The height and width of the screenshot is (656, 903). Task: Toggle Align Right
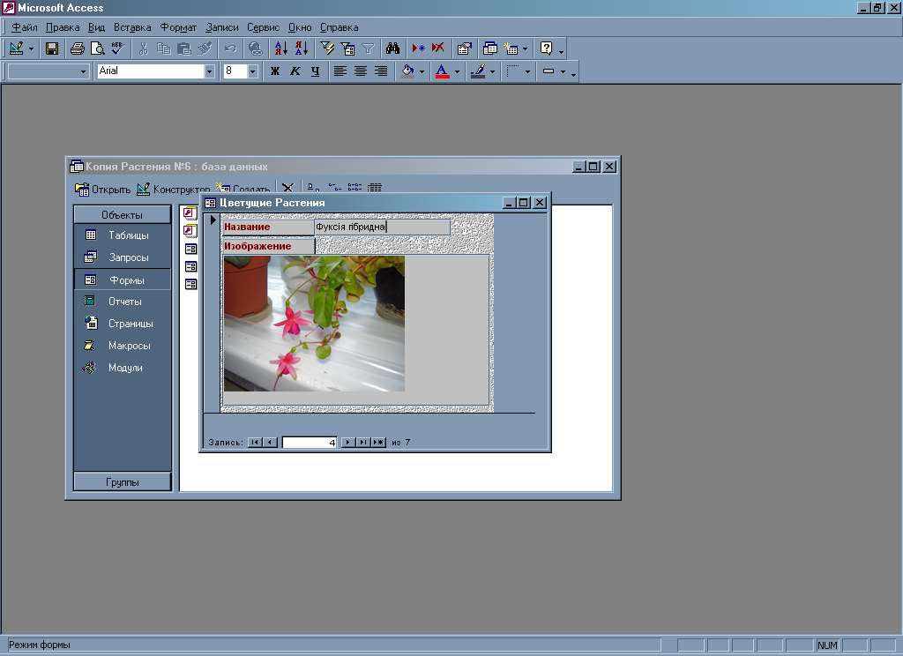(381, 71)
